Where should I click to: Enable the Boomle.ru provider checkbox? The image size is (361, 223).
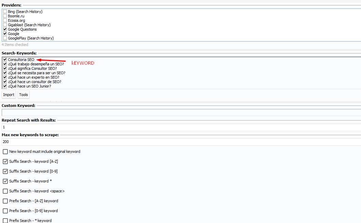click(5, 16)
